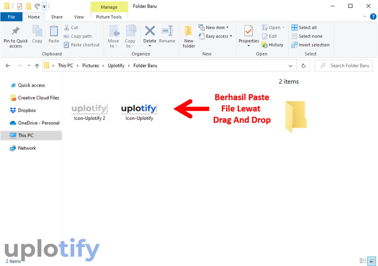Switch to the View ribbon tab

point(79,17)
